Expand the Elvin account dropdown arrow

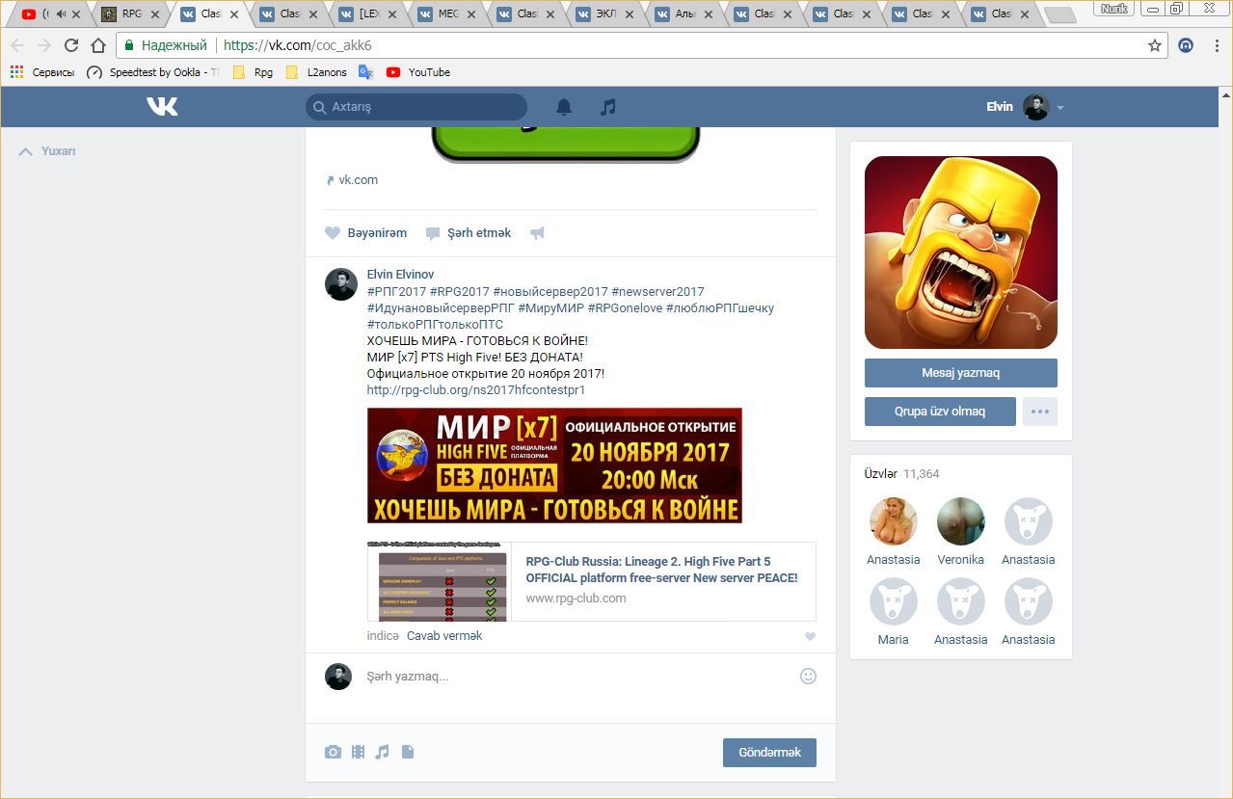pyautogui.click(x=1060, y=108)
